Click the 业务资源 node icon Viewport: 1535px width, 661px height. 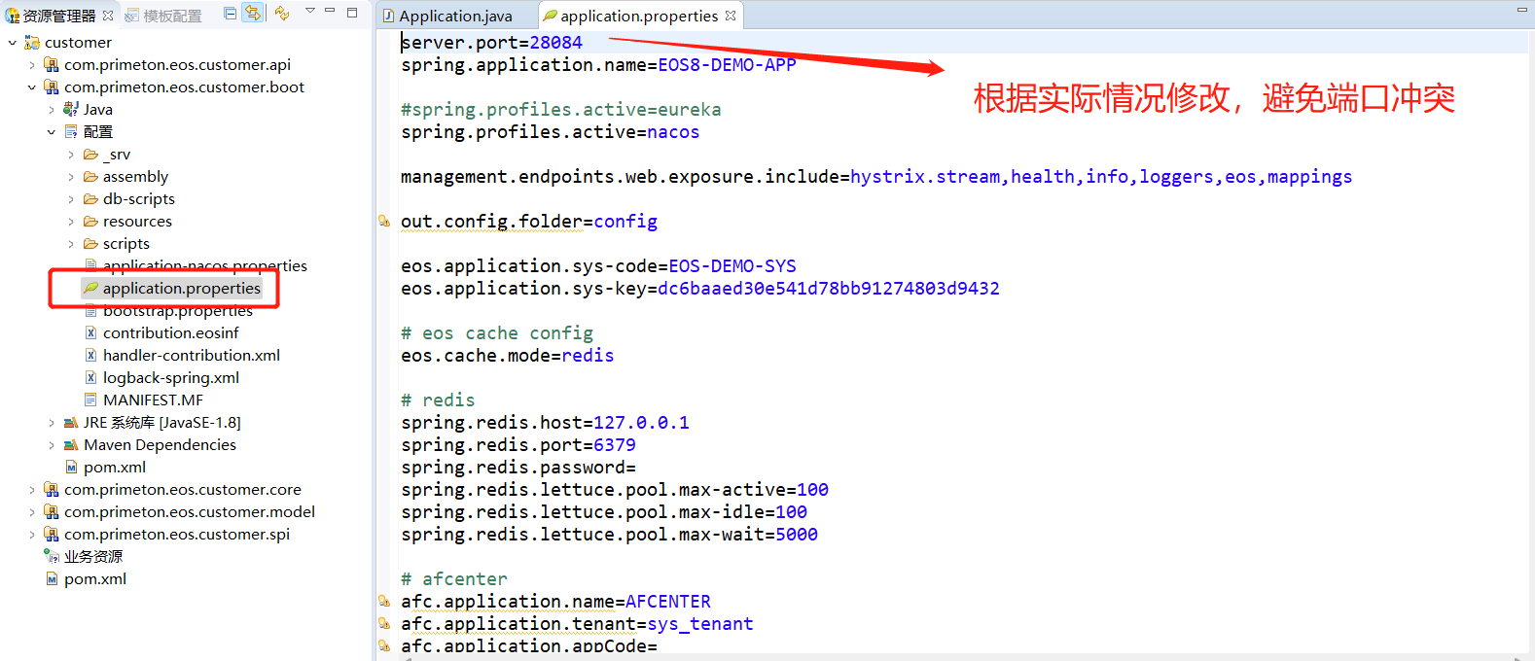coord(52,557)
